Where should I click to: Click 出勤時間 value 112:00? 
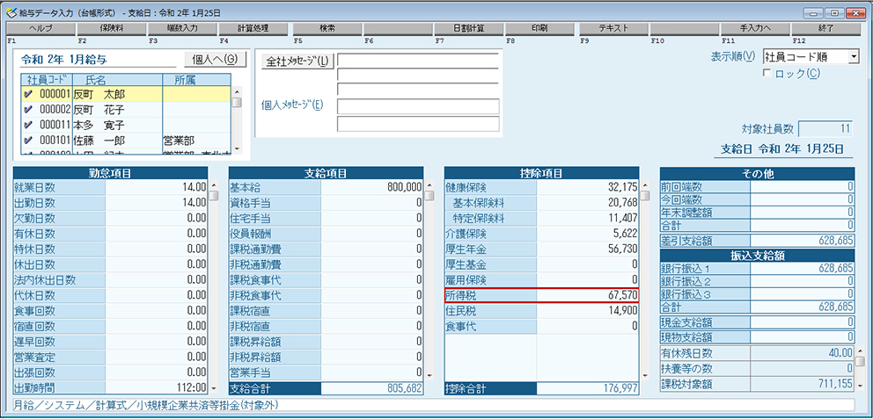click(157, 386)
